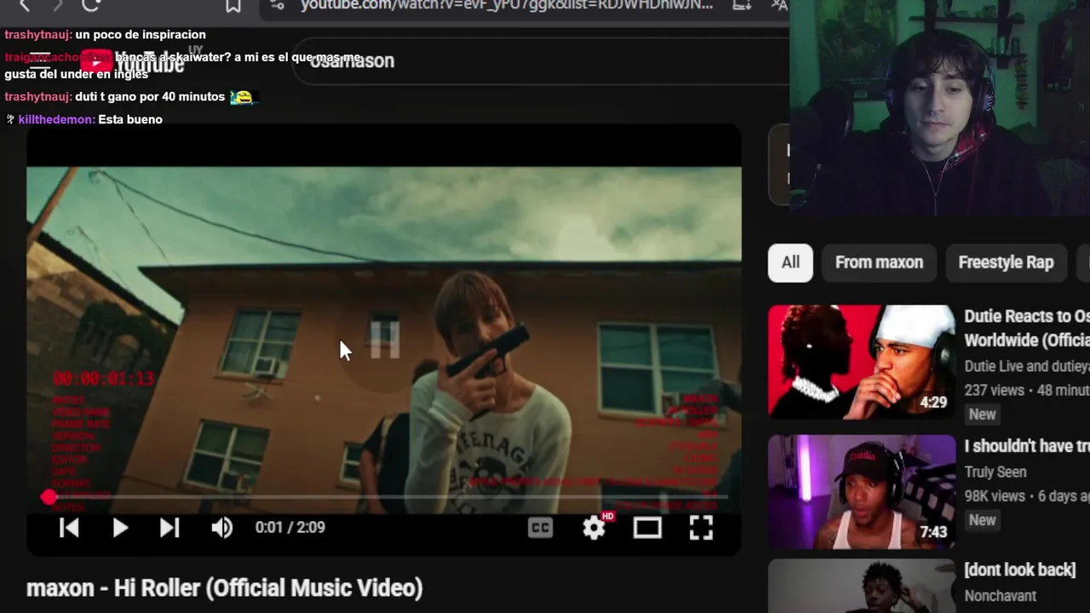Click the killthedemon username in chat
Screen dimensions: 1090x613
tap(55, 119)
